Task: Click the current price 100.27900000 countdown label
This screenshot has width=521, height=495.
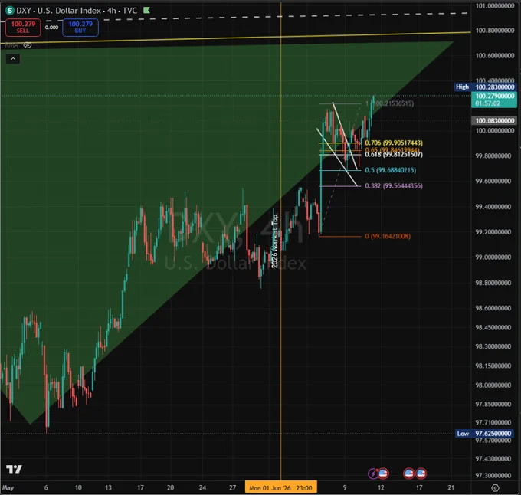Action: (x=494, y=100)
